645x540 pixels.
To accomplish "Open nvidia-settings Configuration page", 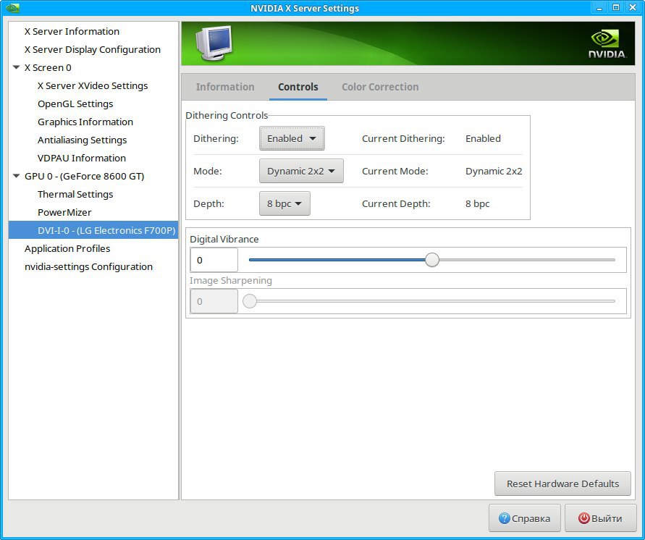I will [88, 266].
